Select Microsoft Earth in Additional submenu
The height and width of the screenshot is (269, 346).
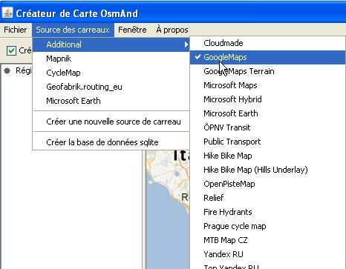pos(267,113)
